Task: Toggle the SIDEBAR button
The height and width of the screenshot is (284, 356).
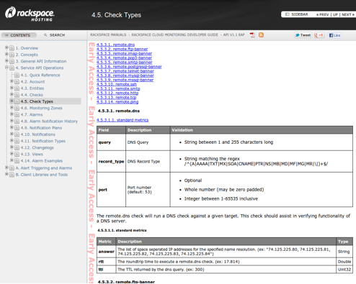Action: [x=296, y=14]
